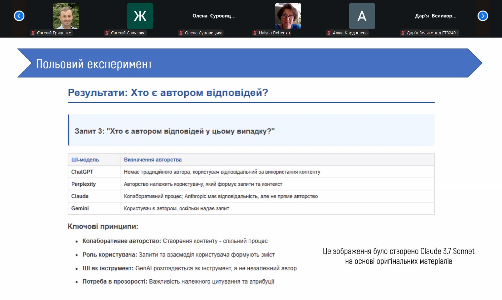Click the Олена Суровиц... name tile

214,16
